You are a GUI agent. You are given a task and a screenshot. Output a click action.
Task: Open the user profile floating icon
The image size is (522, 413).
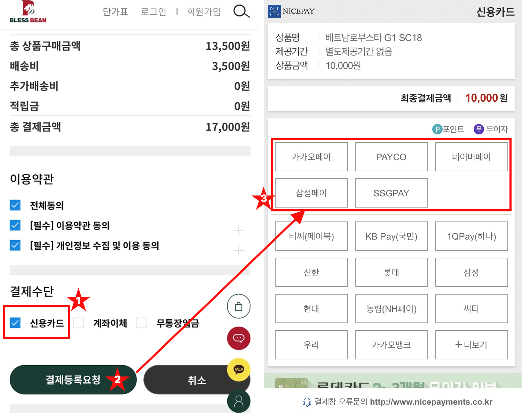point(239,401)
